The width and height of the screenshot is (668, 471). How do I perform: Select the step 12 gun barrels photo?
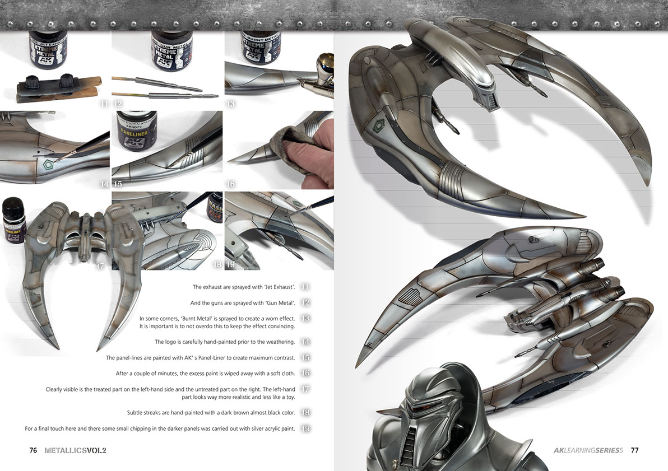[168, 70]
